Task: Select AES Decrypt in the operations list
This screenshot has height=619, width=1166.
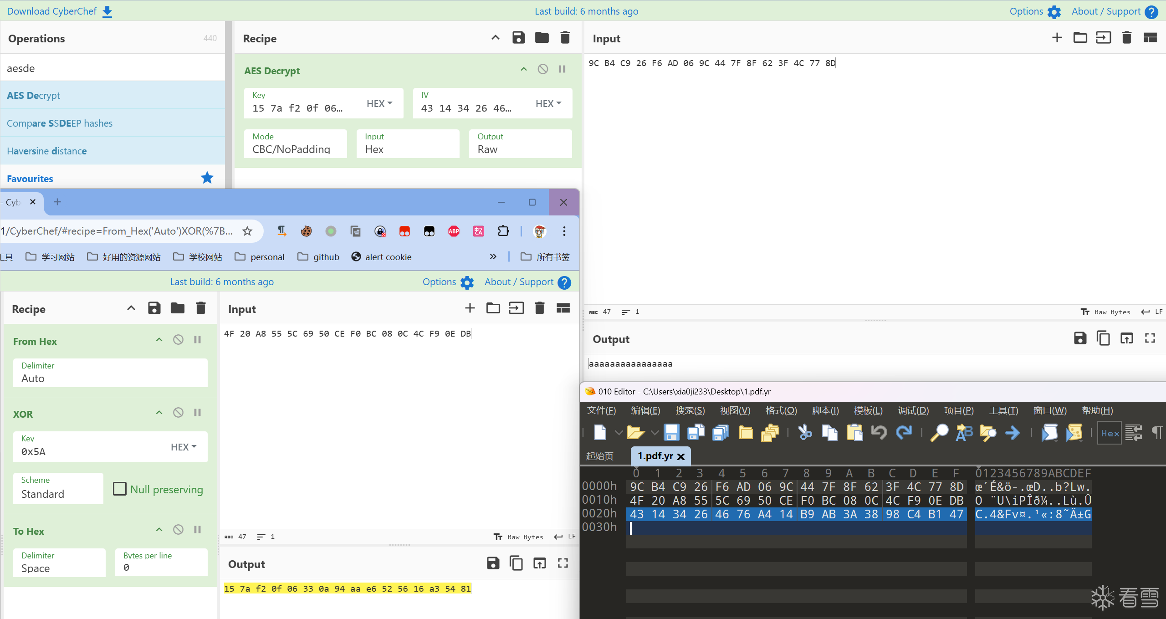Action: pos(34,95)
